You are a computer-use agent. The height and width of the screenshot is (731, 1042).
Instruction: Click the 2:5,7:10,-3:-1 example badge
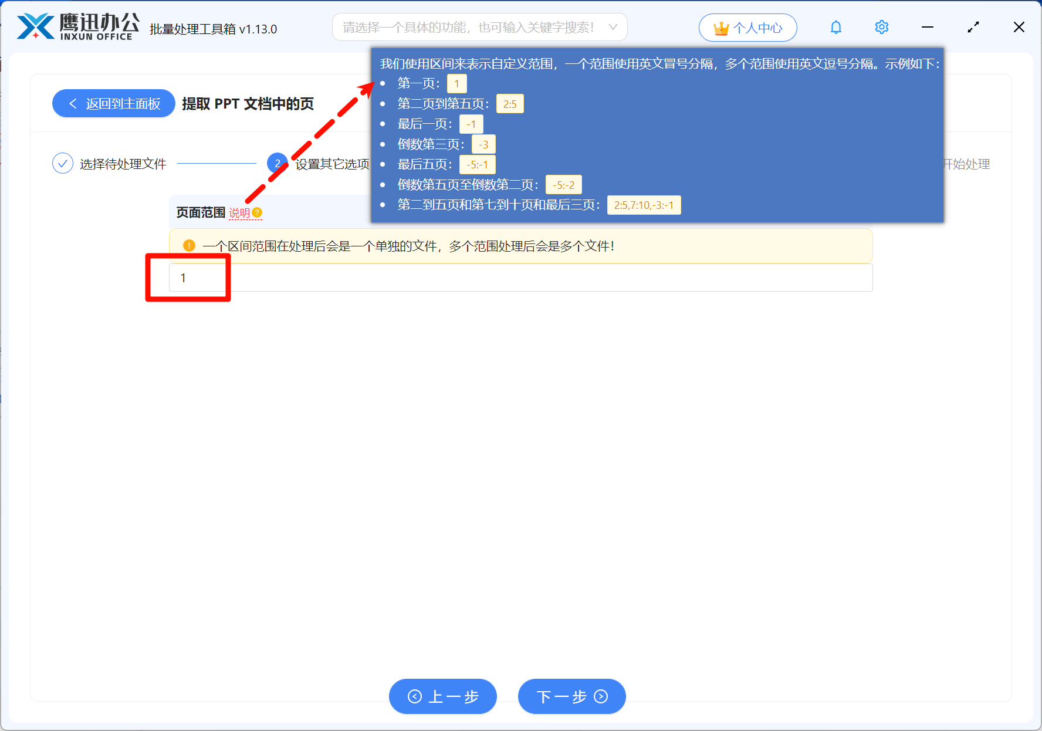coord(644,205)
